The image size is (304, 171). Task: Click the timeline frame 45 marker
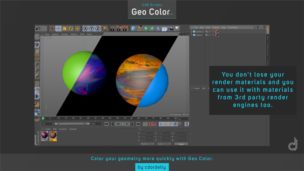(x=110, y=118)
